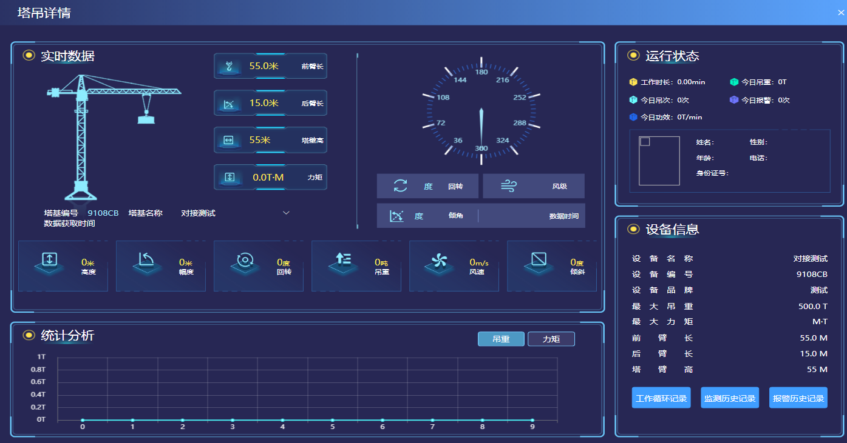Screen dimensions: 847x443
Task: Click the width icon beside 塔臂高
Action: click(x=228, y=140)
